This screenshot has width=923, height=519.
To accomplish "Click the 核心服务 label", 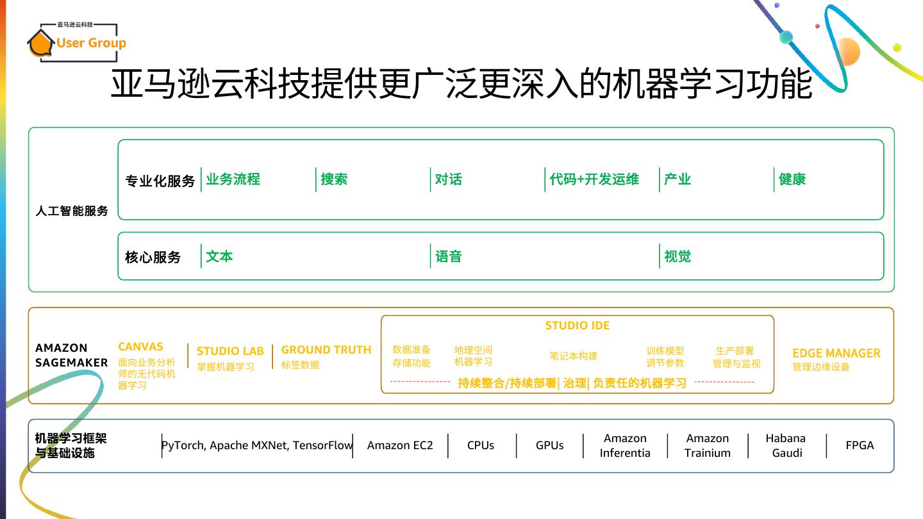I will 153,258.
